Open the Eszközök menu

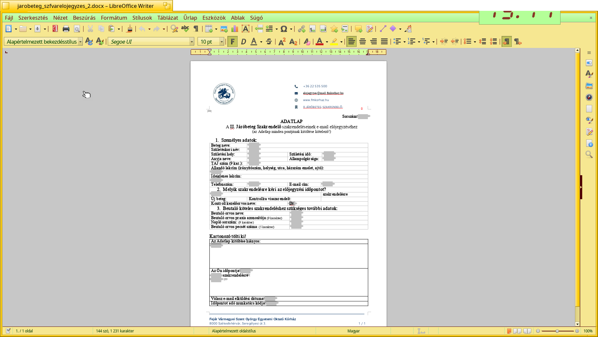[x=214, y=18]
